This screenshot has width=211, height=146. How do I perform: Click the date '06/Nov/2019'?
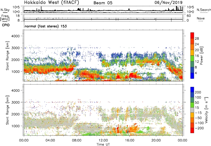click(169, 3)
